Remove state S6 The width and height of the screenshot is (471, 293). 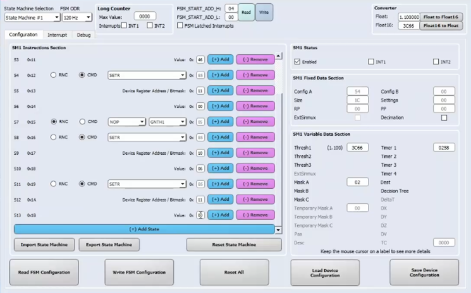coord(255,106)
